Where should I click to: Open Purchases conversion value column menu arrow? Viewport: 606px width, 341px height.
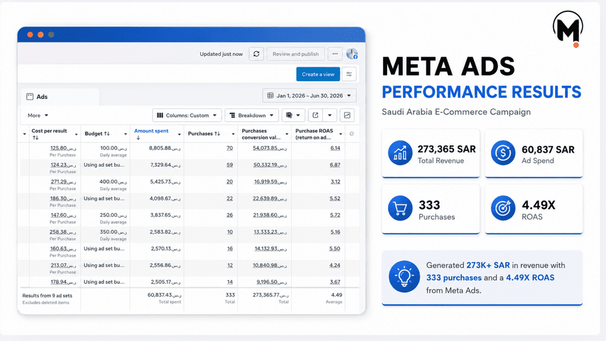[x=287, y=134]
